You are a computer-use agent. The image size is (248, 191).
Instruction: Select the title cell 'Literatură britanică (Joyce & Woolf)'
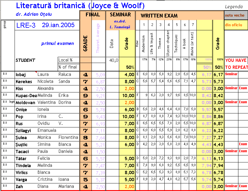click(80, 6)
